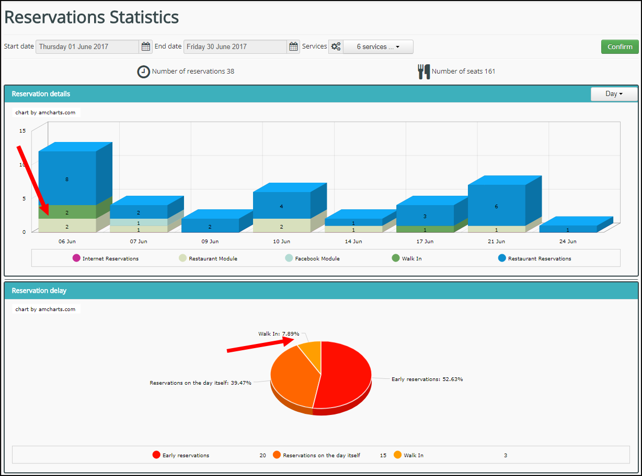This screenshot has height=476, width=642.
Task: Hide the Facebook Module legend series
Action: point(289,258)
